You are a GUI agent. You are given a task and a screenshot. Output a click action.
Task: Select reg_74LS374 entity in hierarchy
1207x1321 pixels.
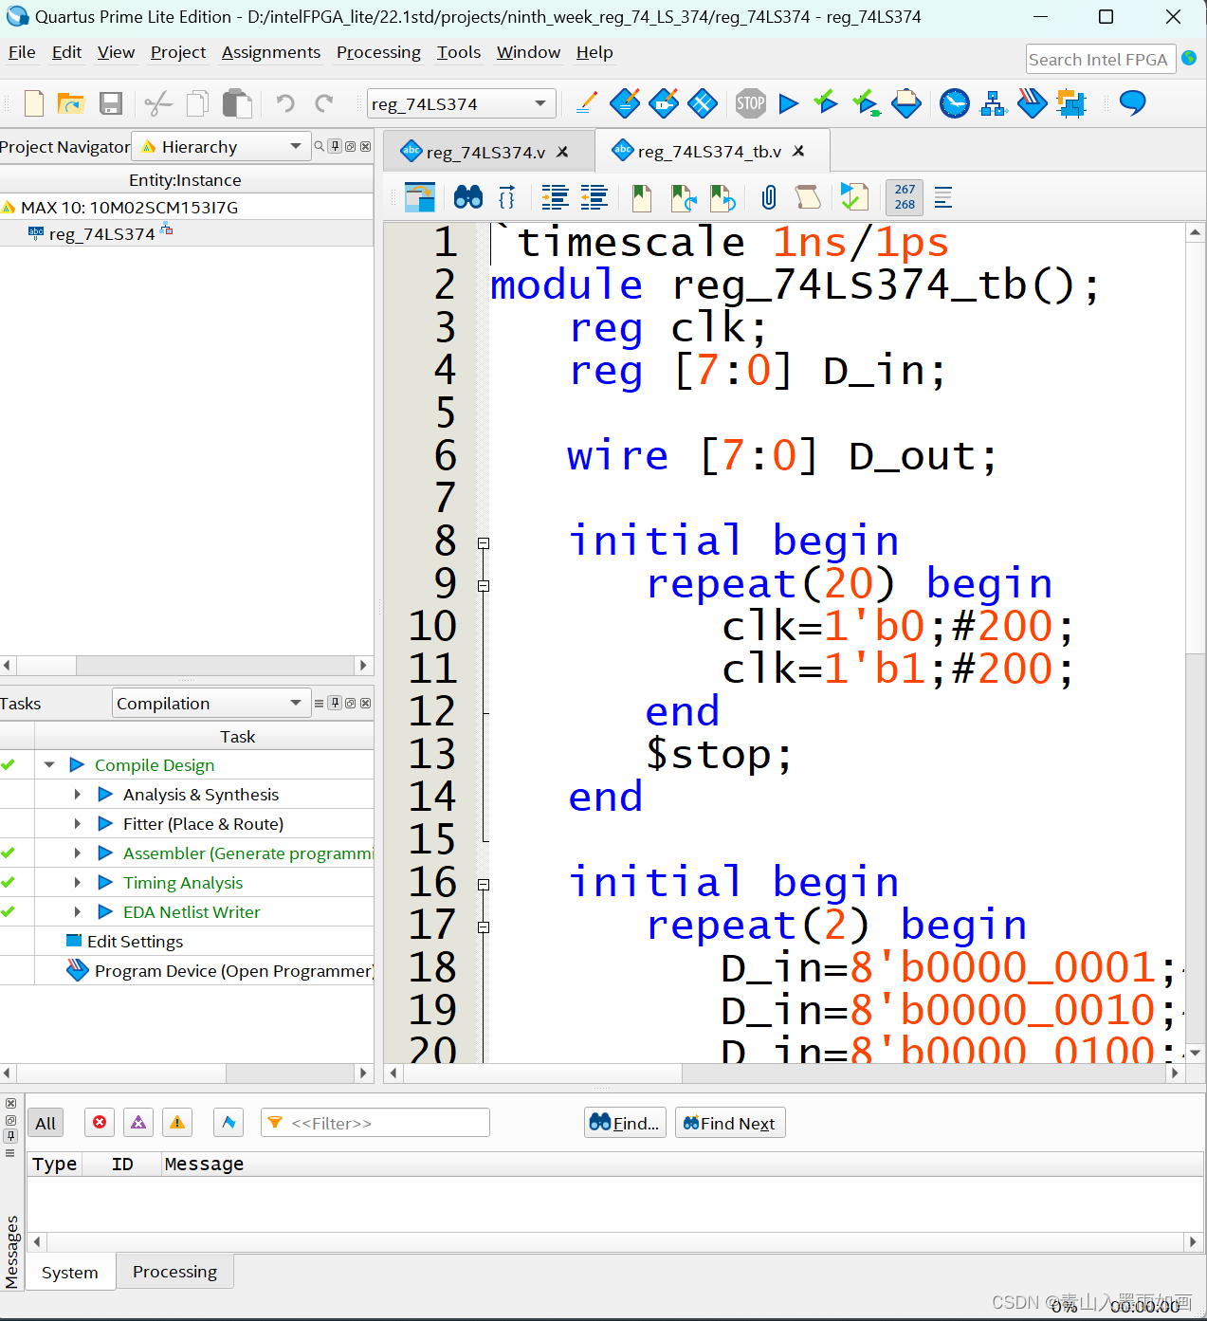tap(101, 233)
